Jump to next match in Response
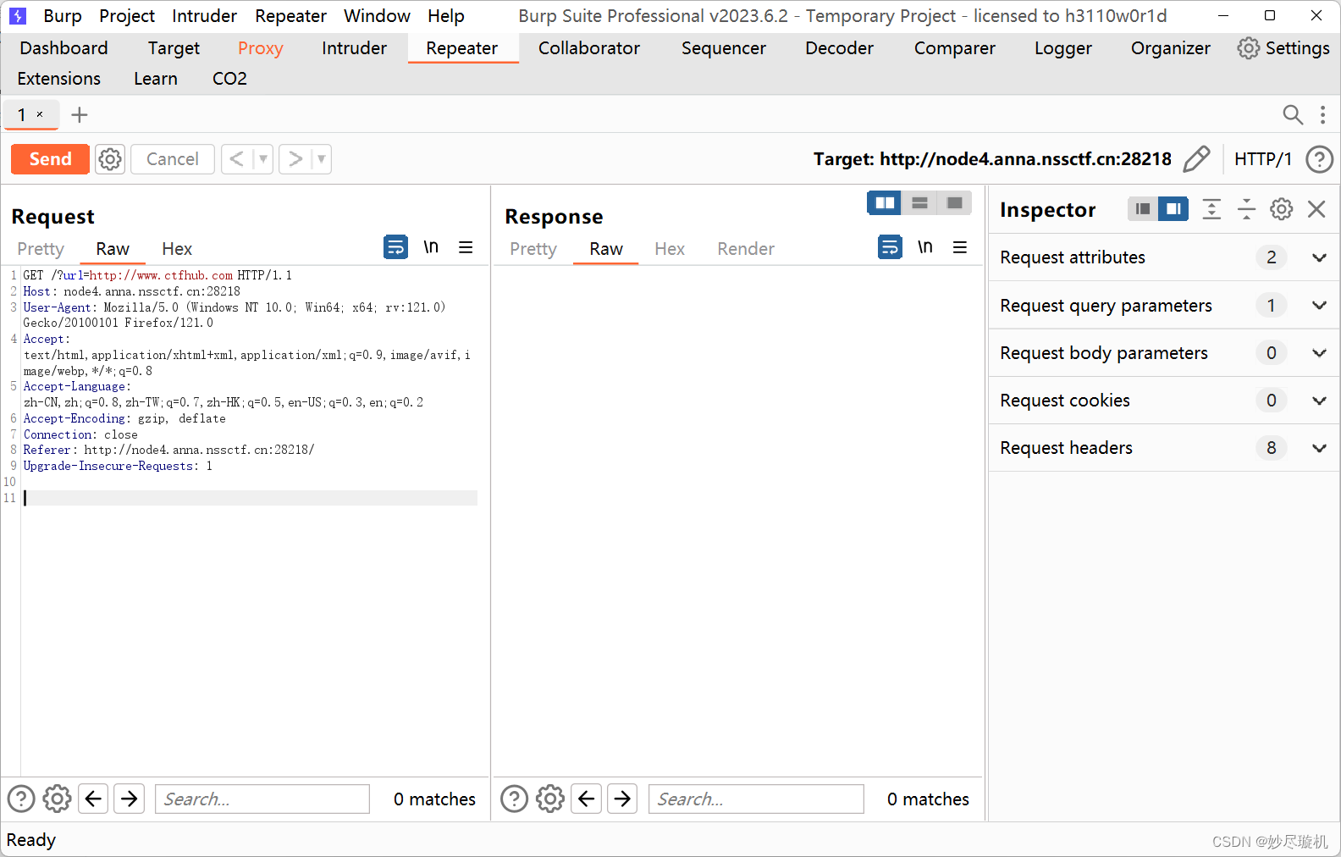 [x=623, y=799]
